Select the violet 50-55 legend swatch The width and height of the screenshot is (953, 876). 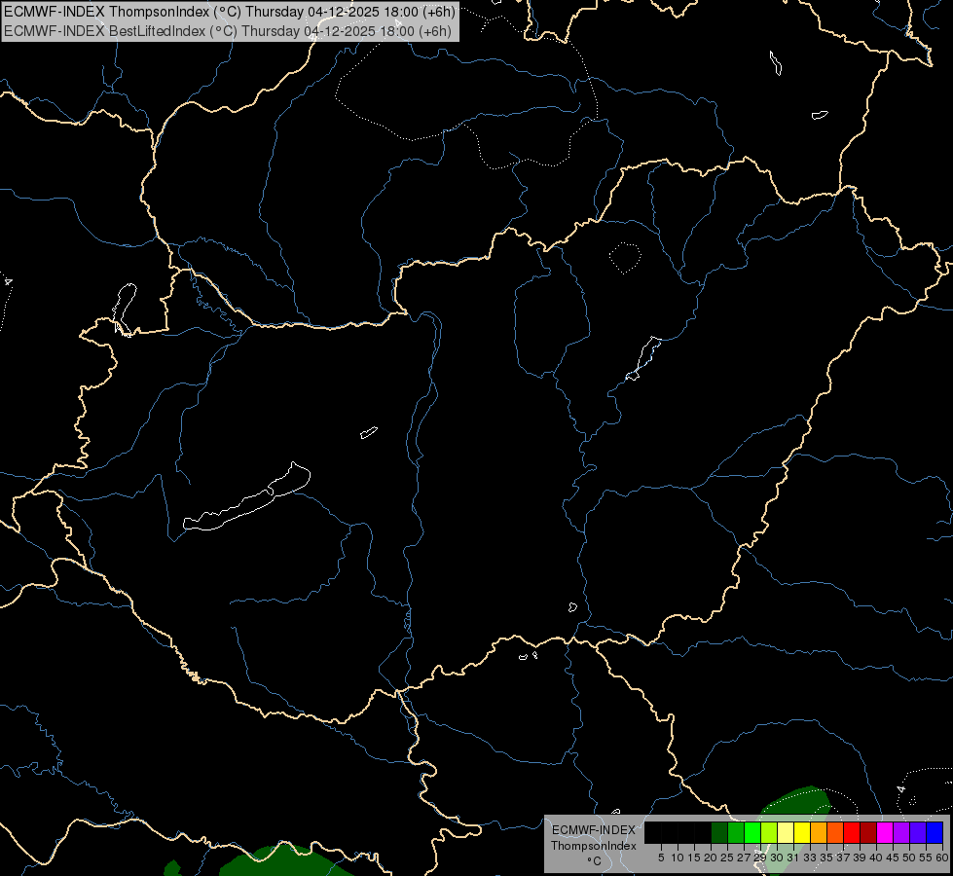918,832
